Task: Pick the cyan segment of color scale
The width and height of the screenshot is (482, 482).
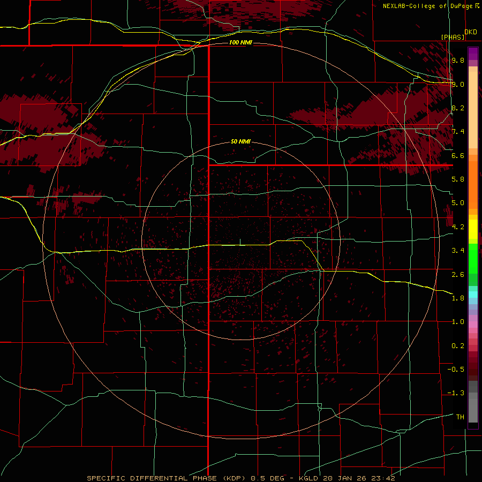Action: coord(473,295)
